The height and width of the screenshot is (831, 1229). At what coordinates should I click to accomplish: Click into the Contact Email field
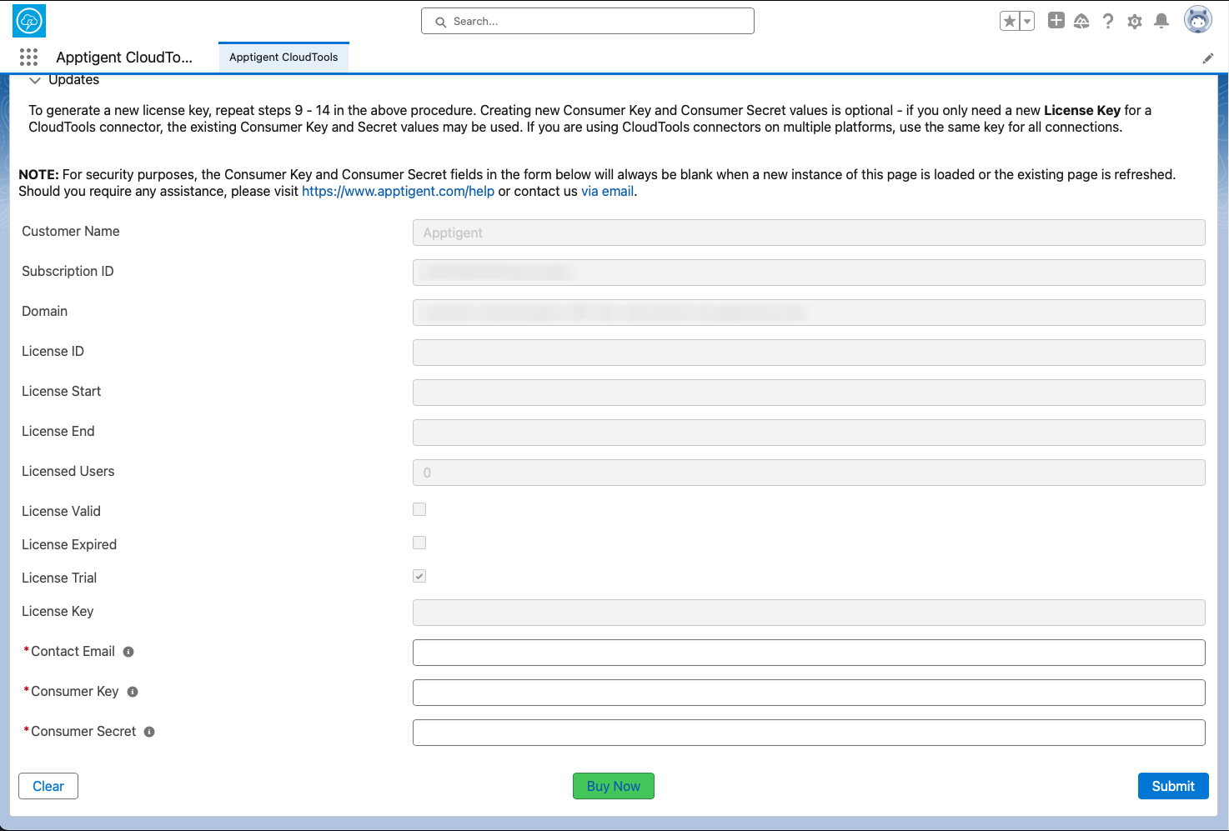pos(808,653)
